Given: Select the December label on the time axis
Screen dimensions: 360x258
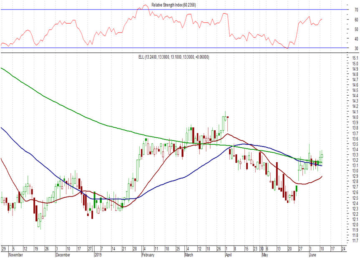Looking at the screenshot, I should click(63, 254).
